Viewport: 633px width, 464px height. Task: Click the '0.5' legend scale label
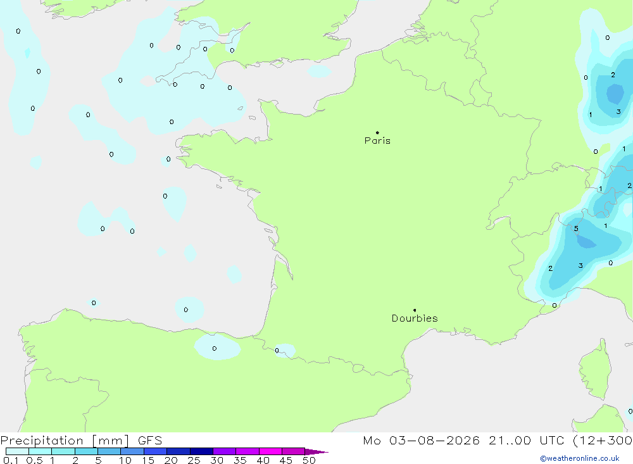(34, 460)
